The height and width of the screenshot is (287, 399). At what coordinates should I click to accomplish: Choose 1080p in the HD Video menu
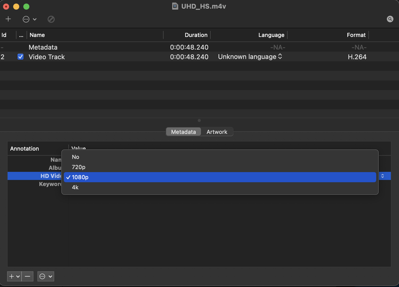[x=220, y=177]
